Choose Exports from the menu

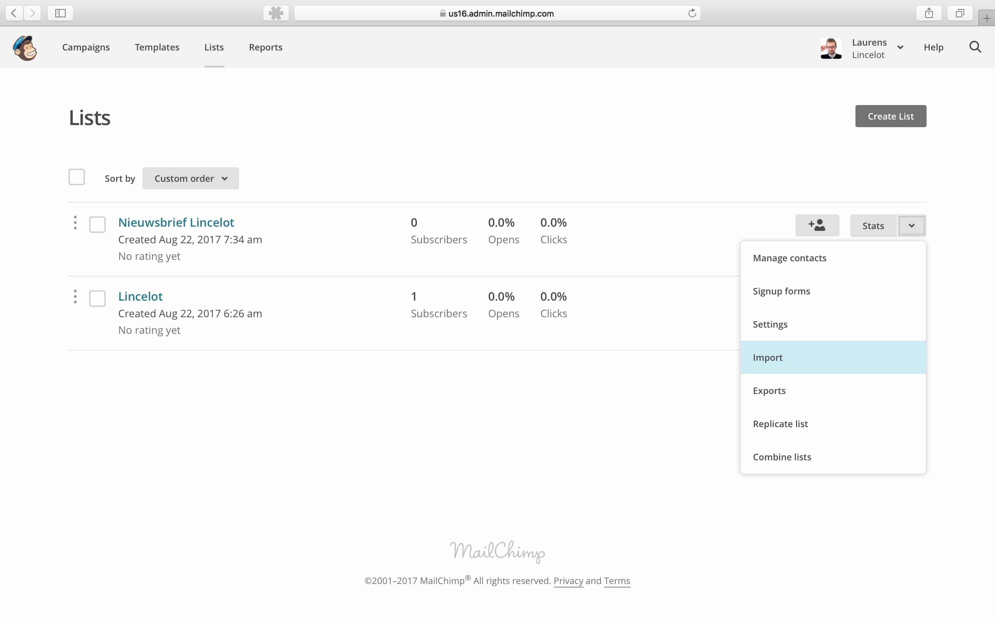click(x=833, y=390)
